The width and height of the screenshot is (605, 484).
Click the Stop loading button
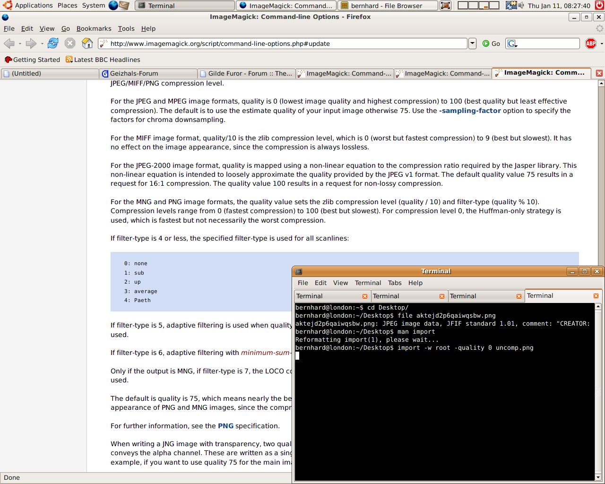[x=70, y=43]
